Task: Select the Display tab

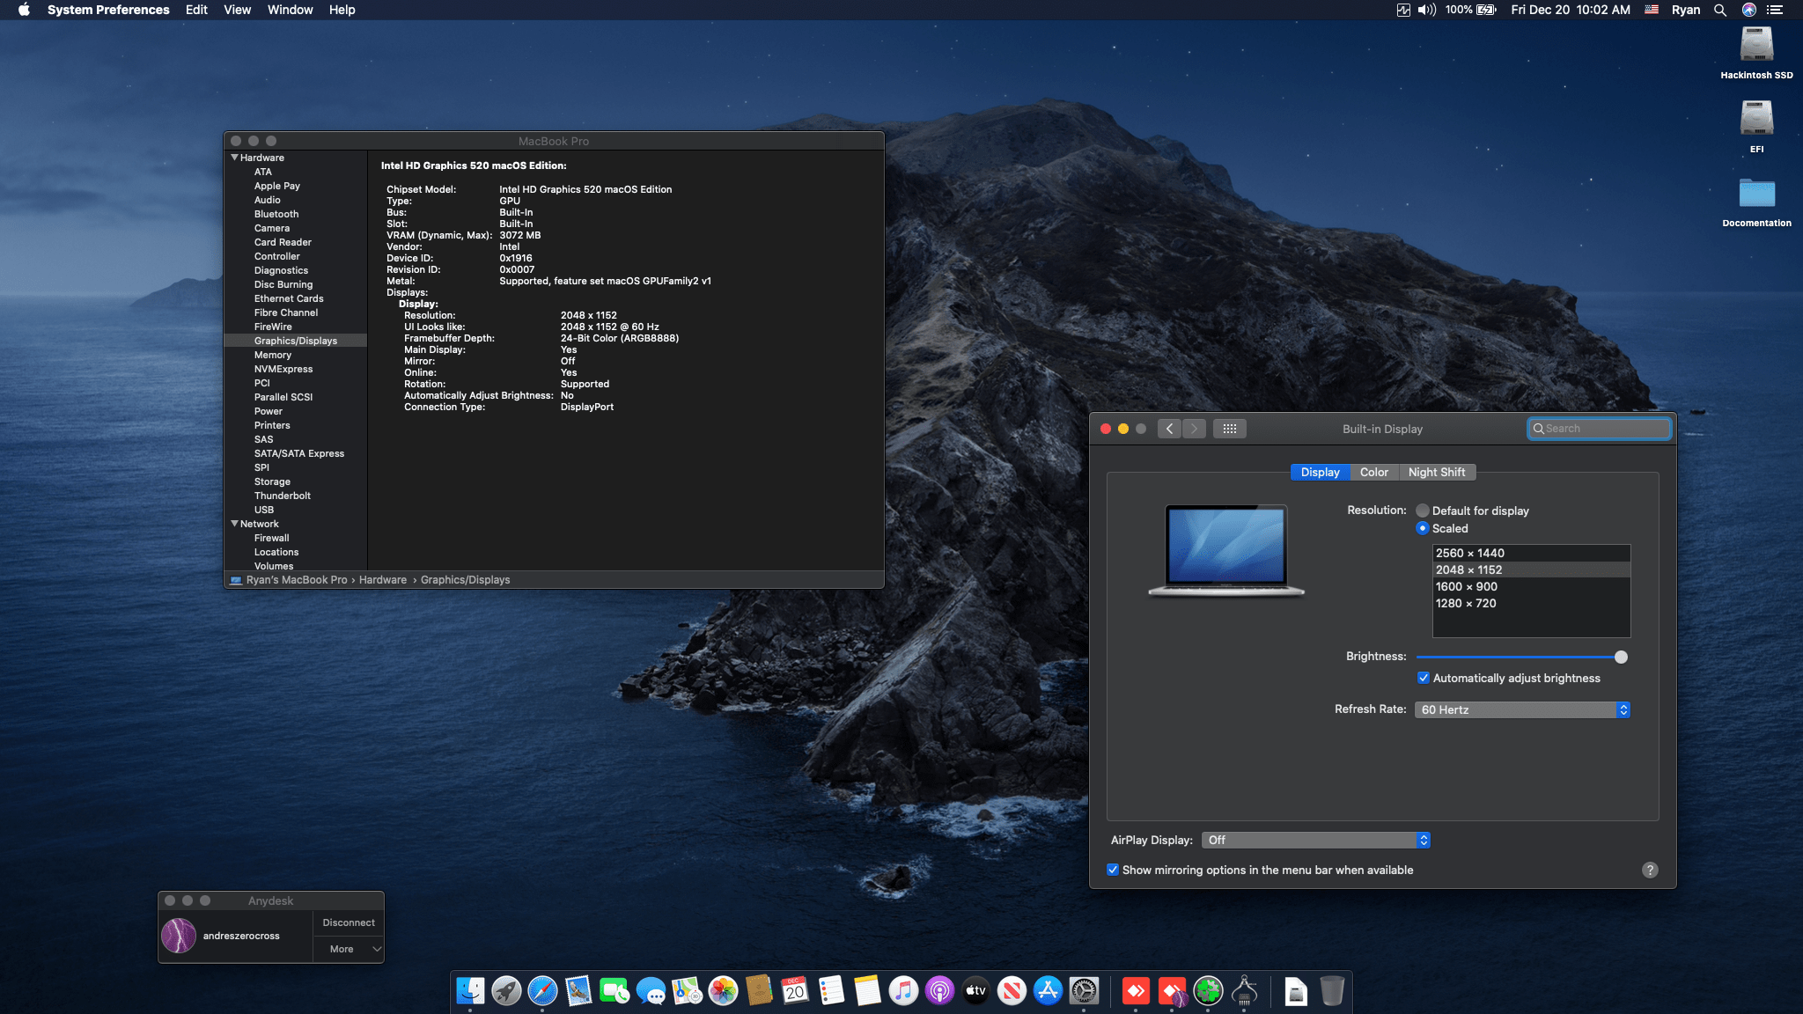Action: point(1320,473)
